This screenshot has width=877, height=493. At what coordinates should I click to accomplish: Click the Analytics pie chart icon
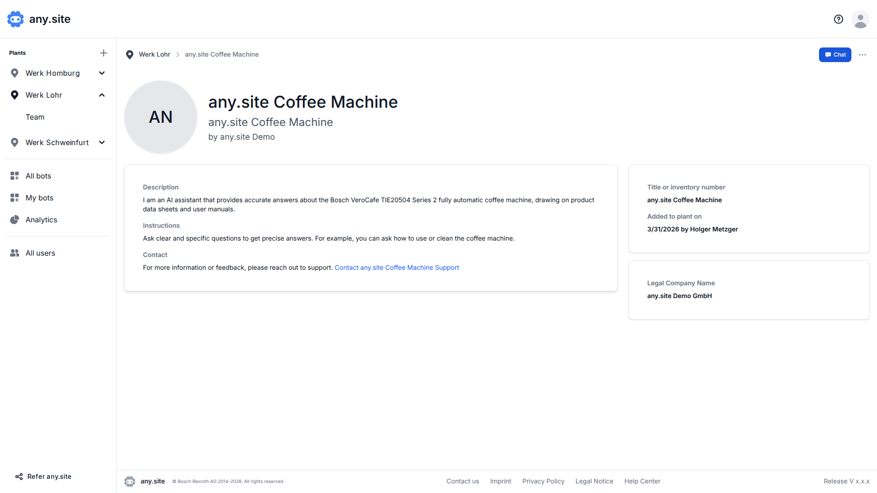(x=15, y=220)
